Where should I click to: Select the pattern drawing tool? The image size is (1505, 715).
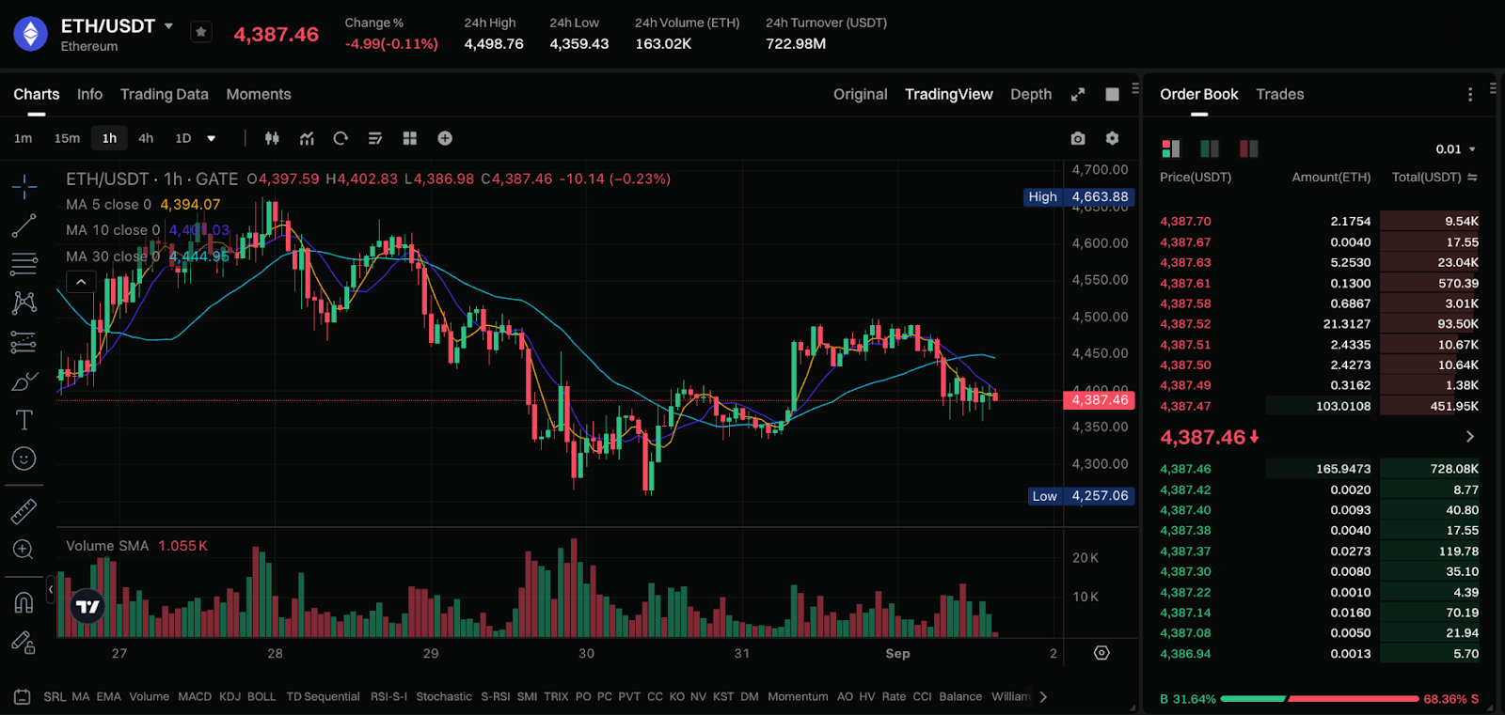click(24, 303)
